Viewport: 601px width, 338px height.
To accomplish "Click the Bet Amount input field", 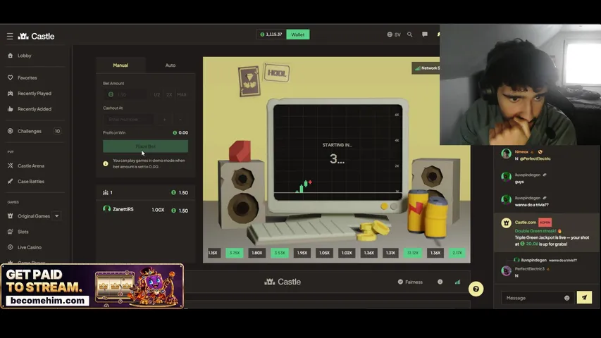I will click(126, 94).
